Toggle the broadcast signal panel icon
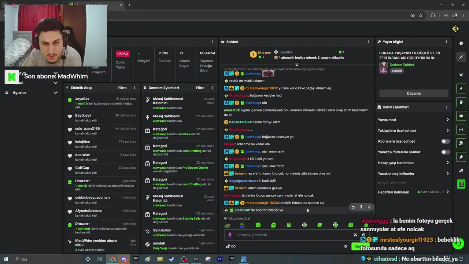 461,129
